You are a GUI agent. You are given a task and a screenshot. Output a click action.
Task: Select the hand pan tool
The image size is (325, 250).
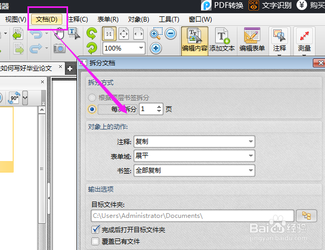click(x=60, y=34)
